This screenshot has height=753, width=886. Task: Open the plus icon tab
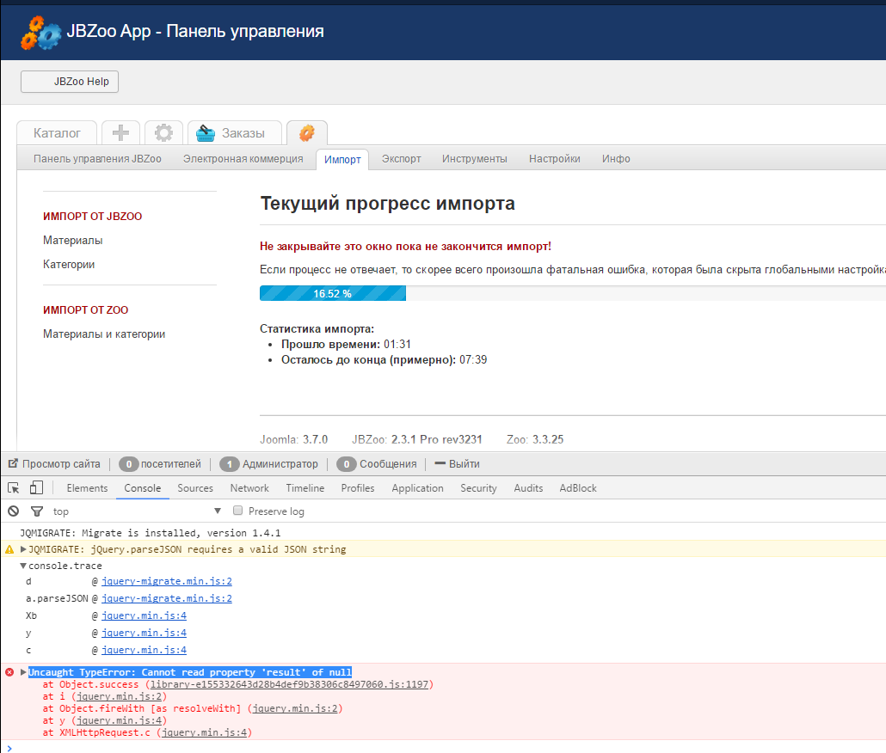pos(120,133)
